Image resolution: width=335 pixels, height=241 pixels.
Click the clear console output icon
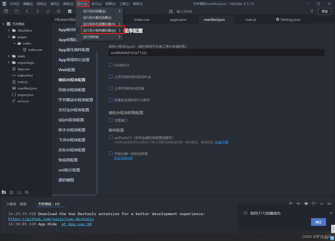pos(329,204)
